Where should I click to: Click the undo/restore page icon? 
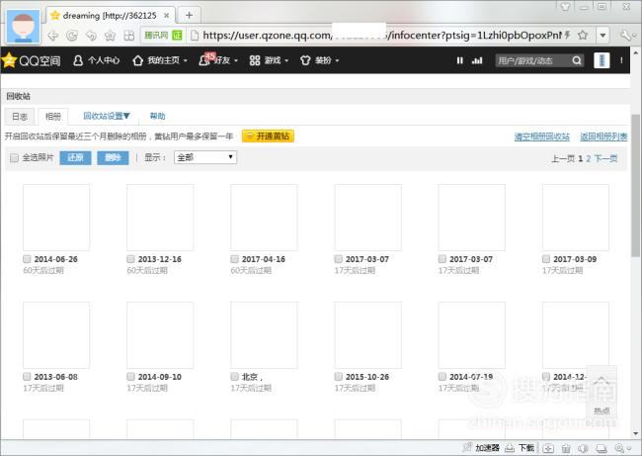[91, 36]
